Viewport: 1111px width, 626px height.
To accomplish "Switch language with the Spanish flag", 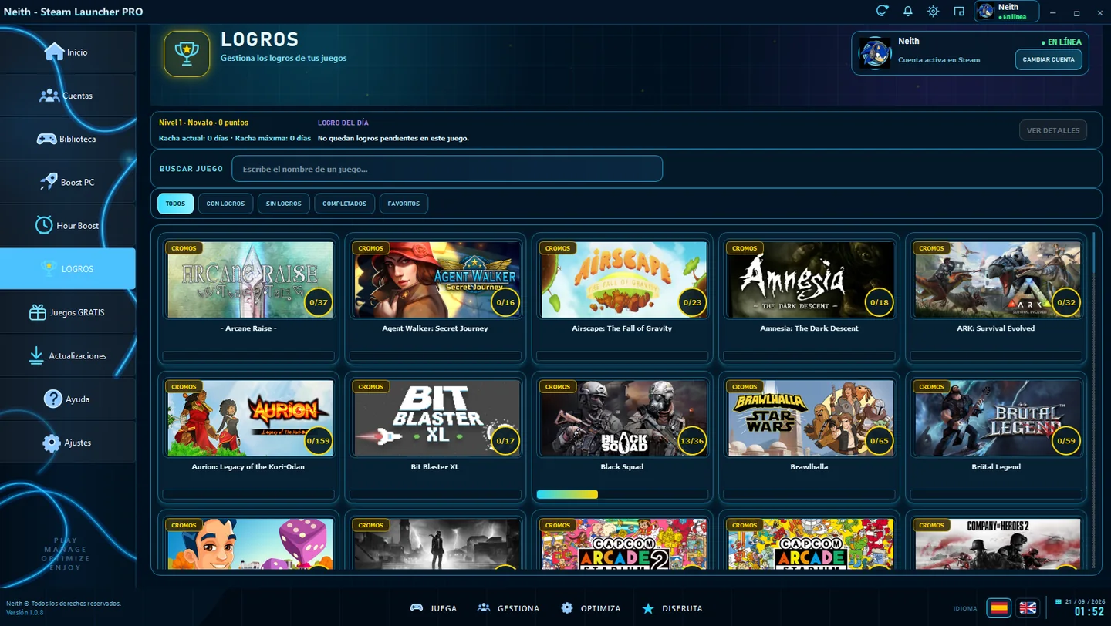I will 999,607.
